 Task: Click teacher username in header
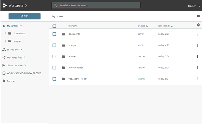[192, 6]
